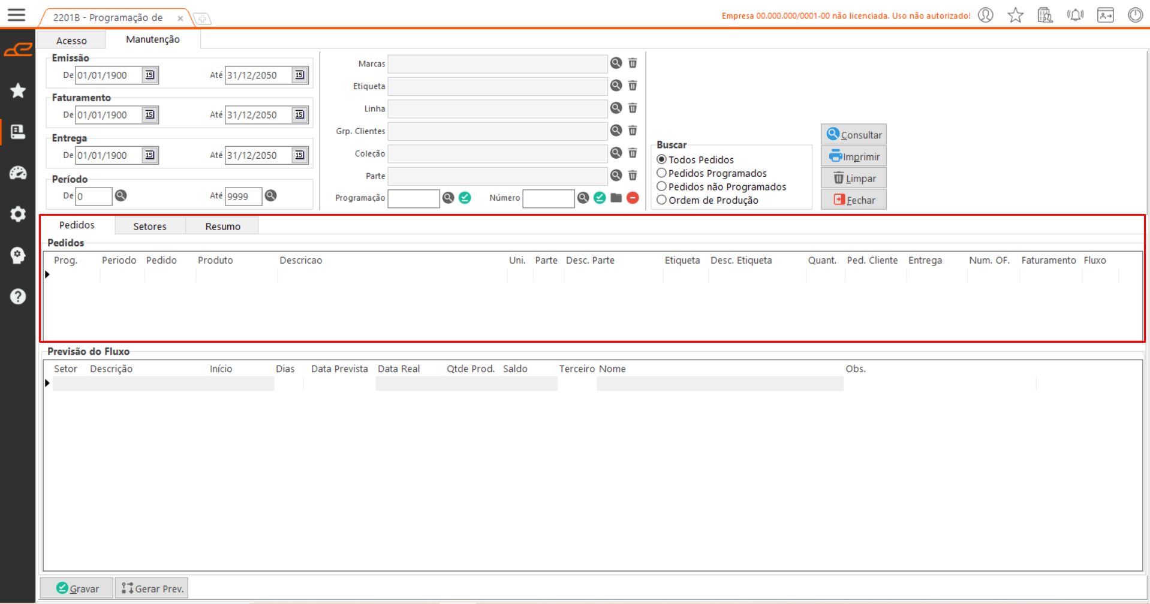
Task: Clear the Etiqueta field with trash icon
Action: click(x=633, y=86)
